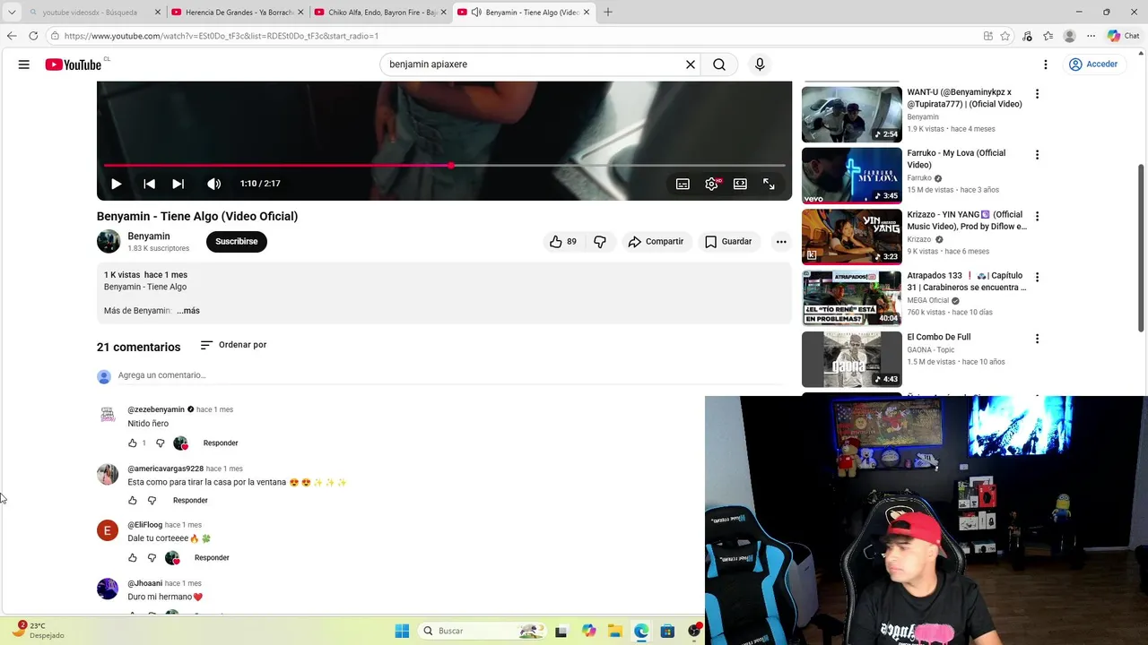Image resolution: width=1148 pixels, height=645 pixels.
Task: Play the paused video
Action: tap(117, 184)
